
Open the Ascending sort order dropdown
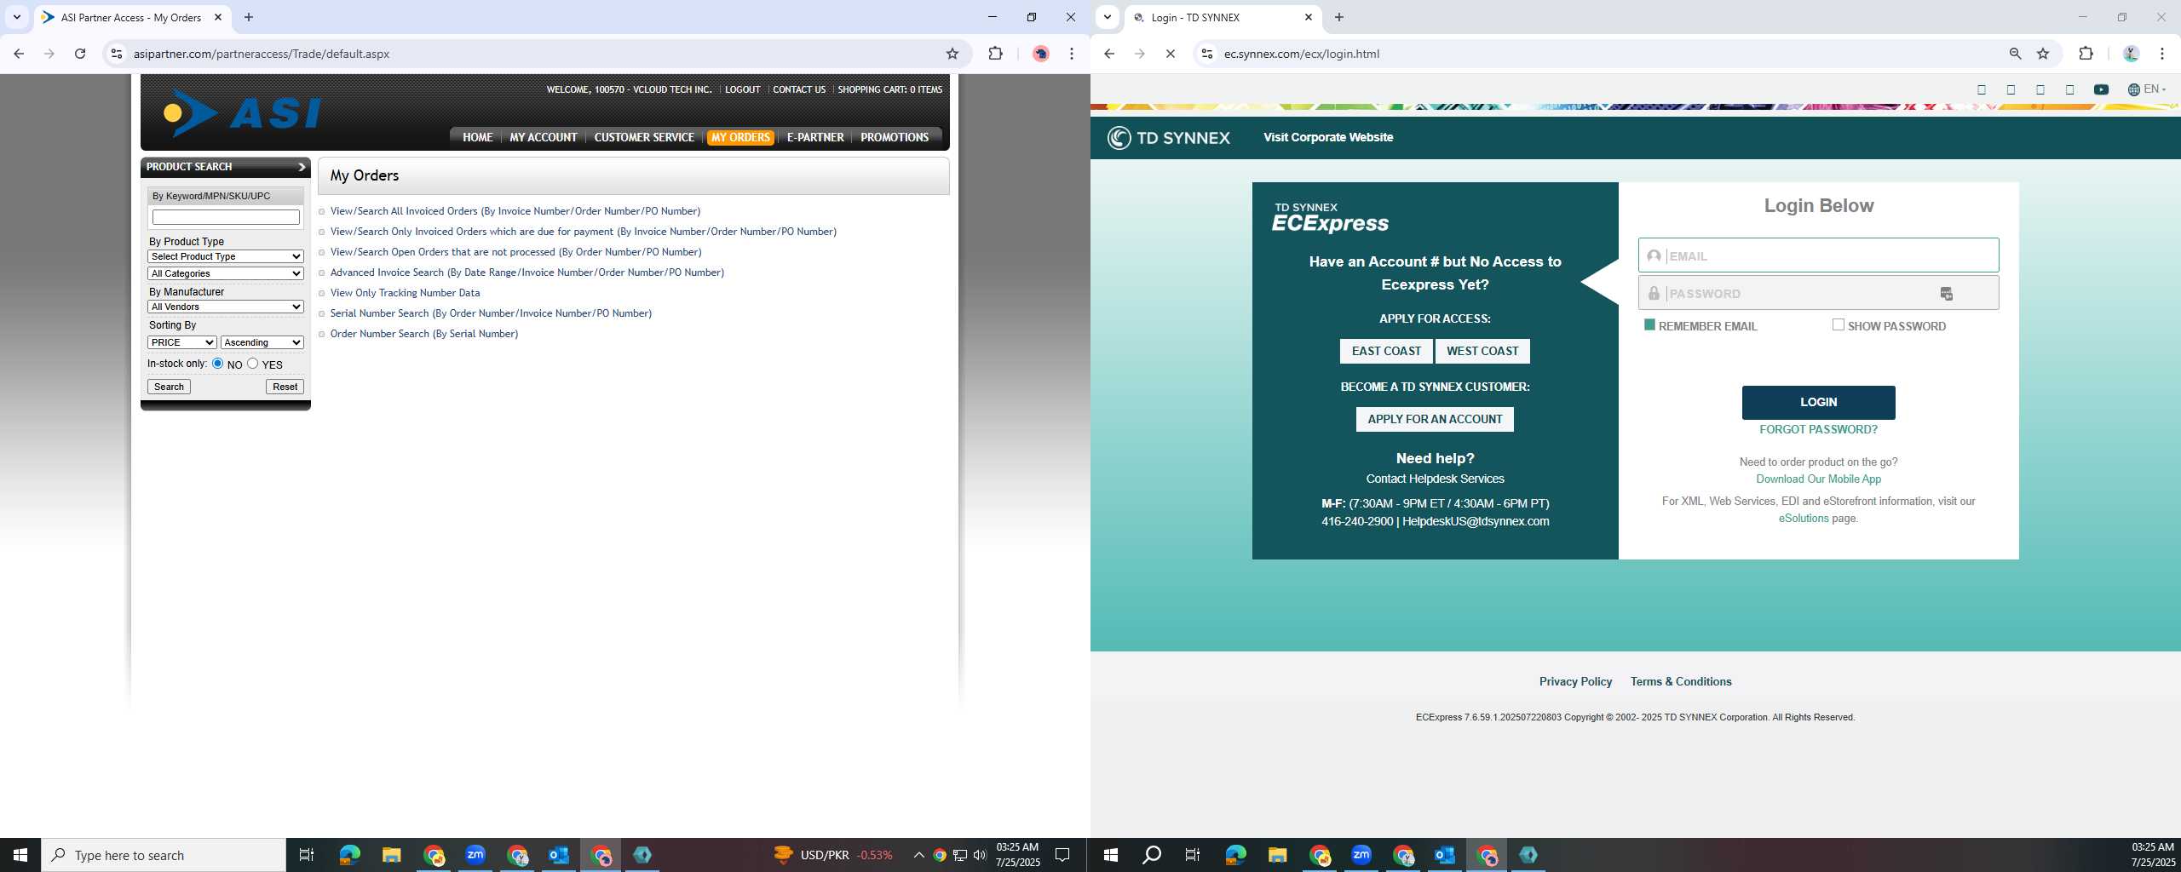(262, 342)
